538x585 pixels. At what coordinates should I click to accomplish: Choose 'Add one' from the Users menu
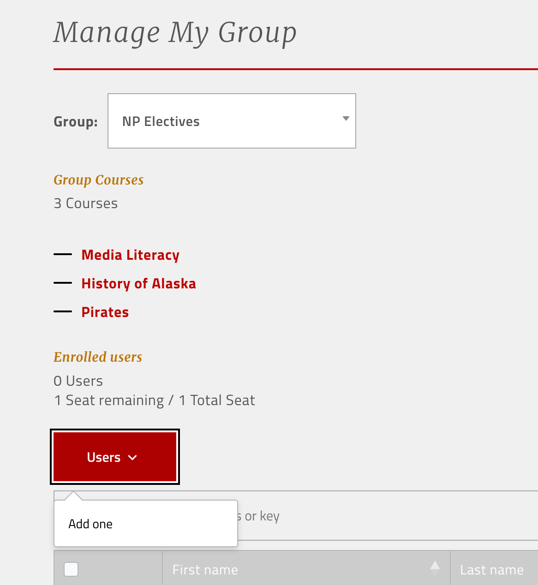click(90, 524)
